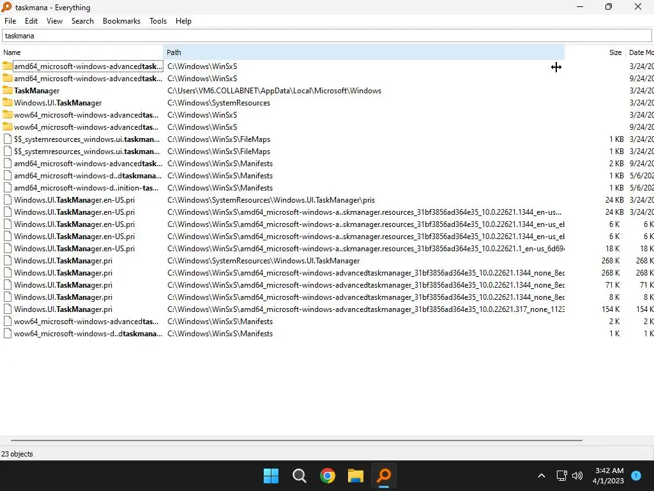The image size is (654, 491).
Task: Open taskbar Search magnifier
Action: coord(299,476)
